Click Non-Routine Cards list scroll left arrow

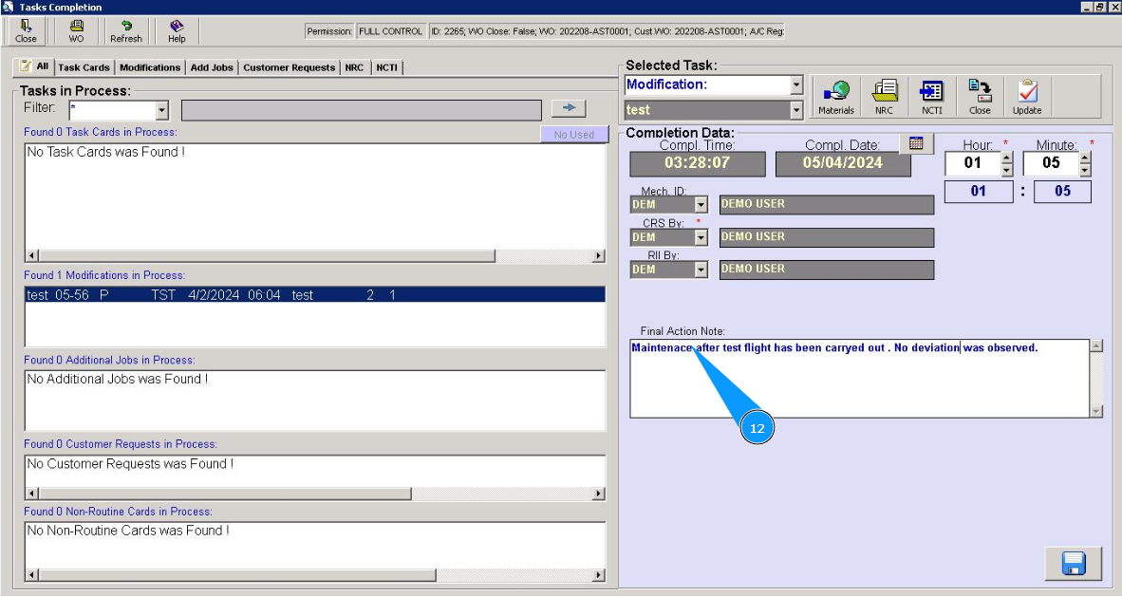(x=31, y=575)
